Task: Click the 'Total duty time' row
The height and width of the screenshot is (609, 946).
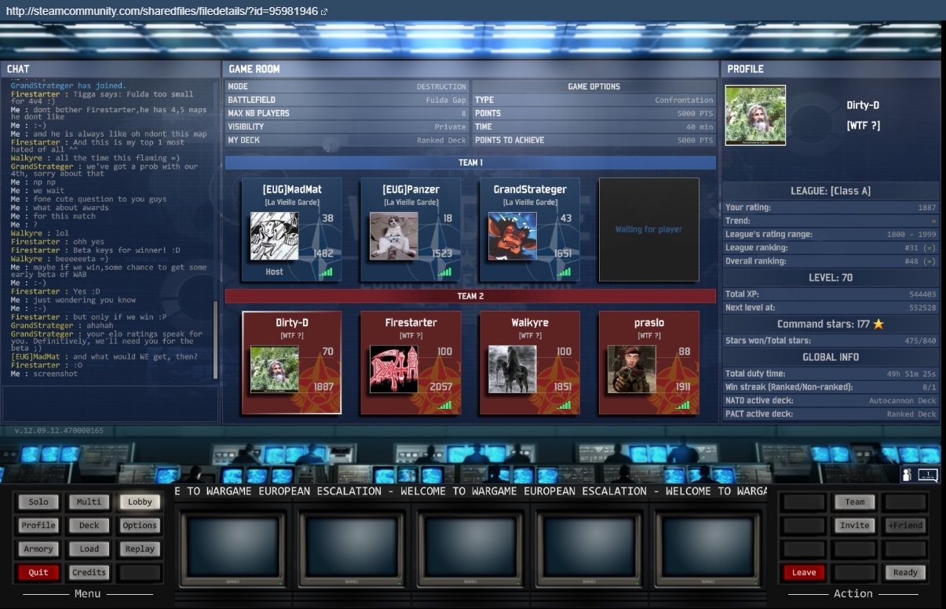Action: 831,374
